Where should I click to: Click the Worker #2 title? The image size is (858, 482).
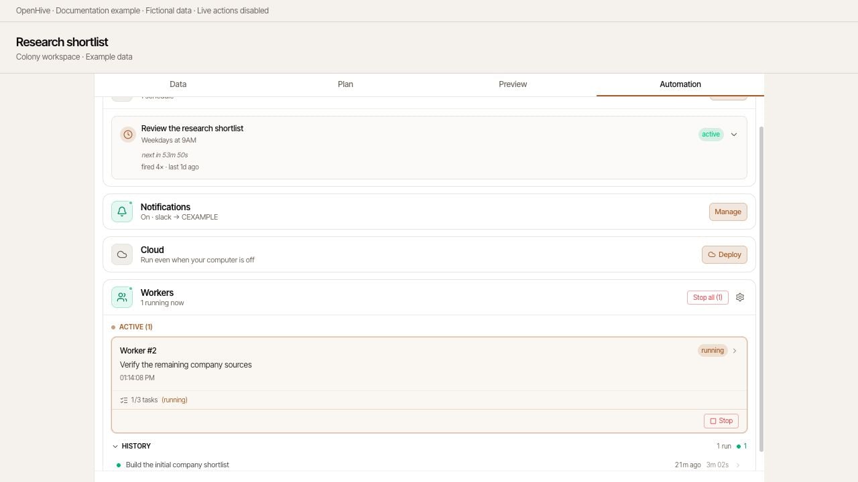coord(138,351)
